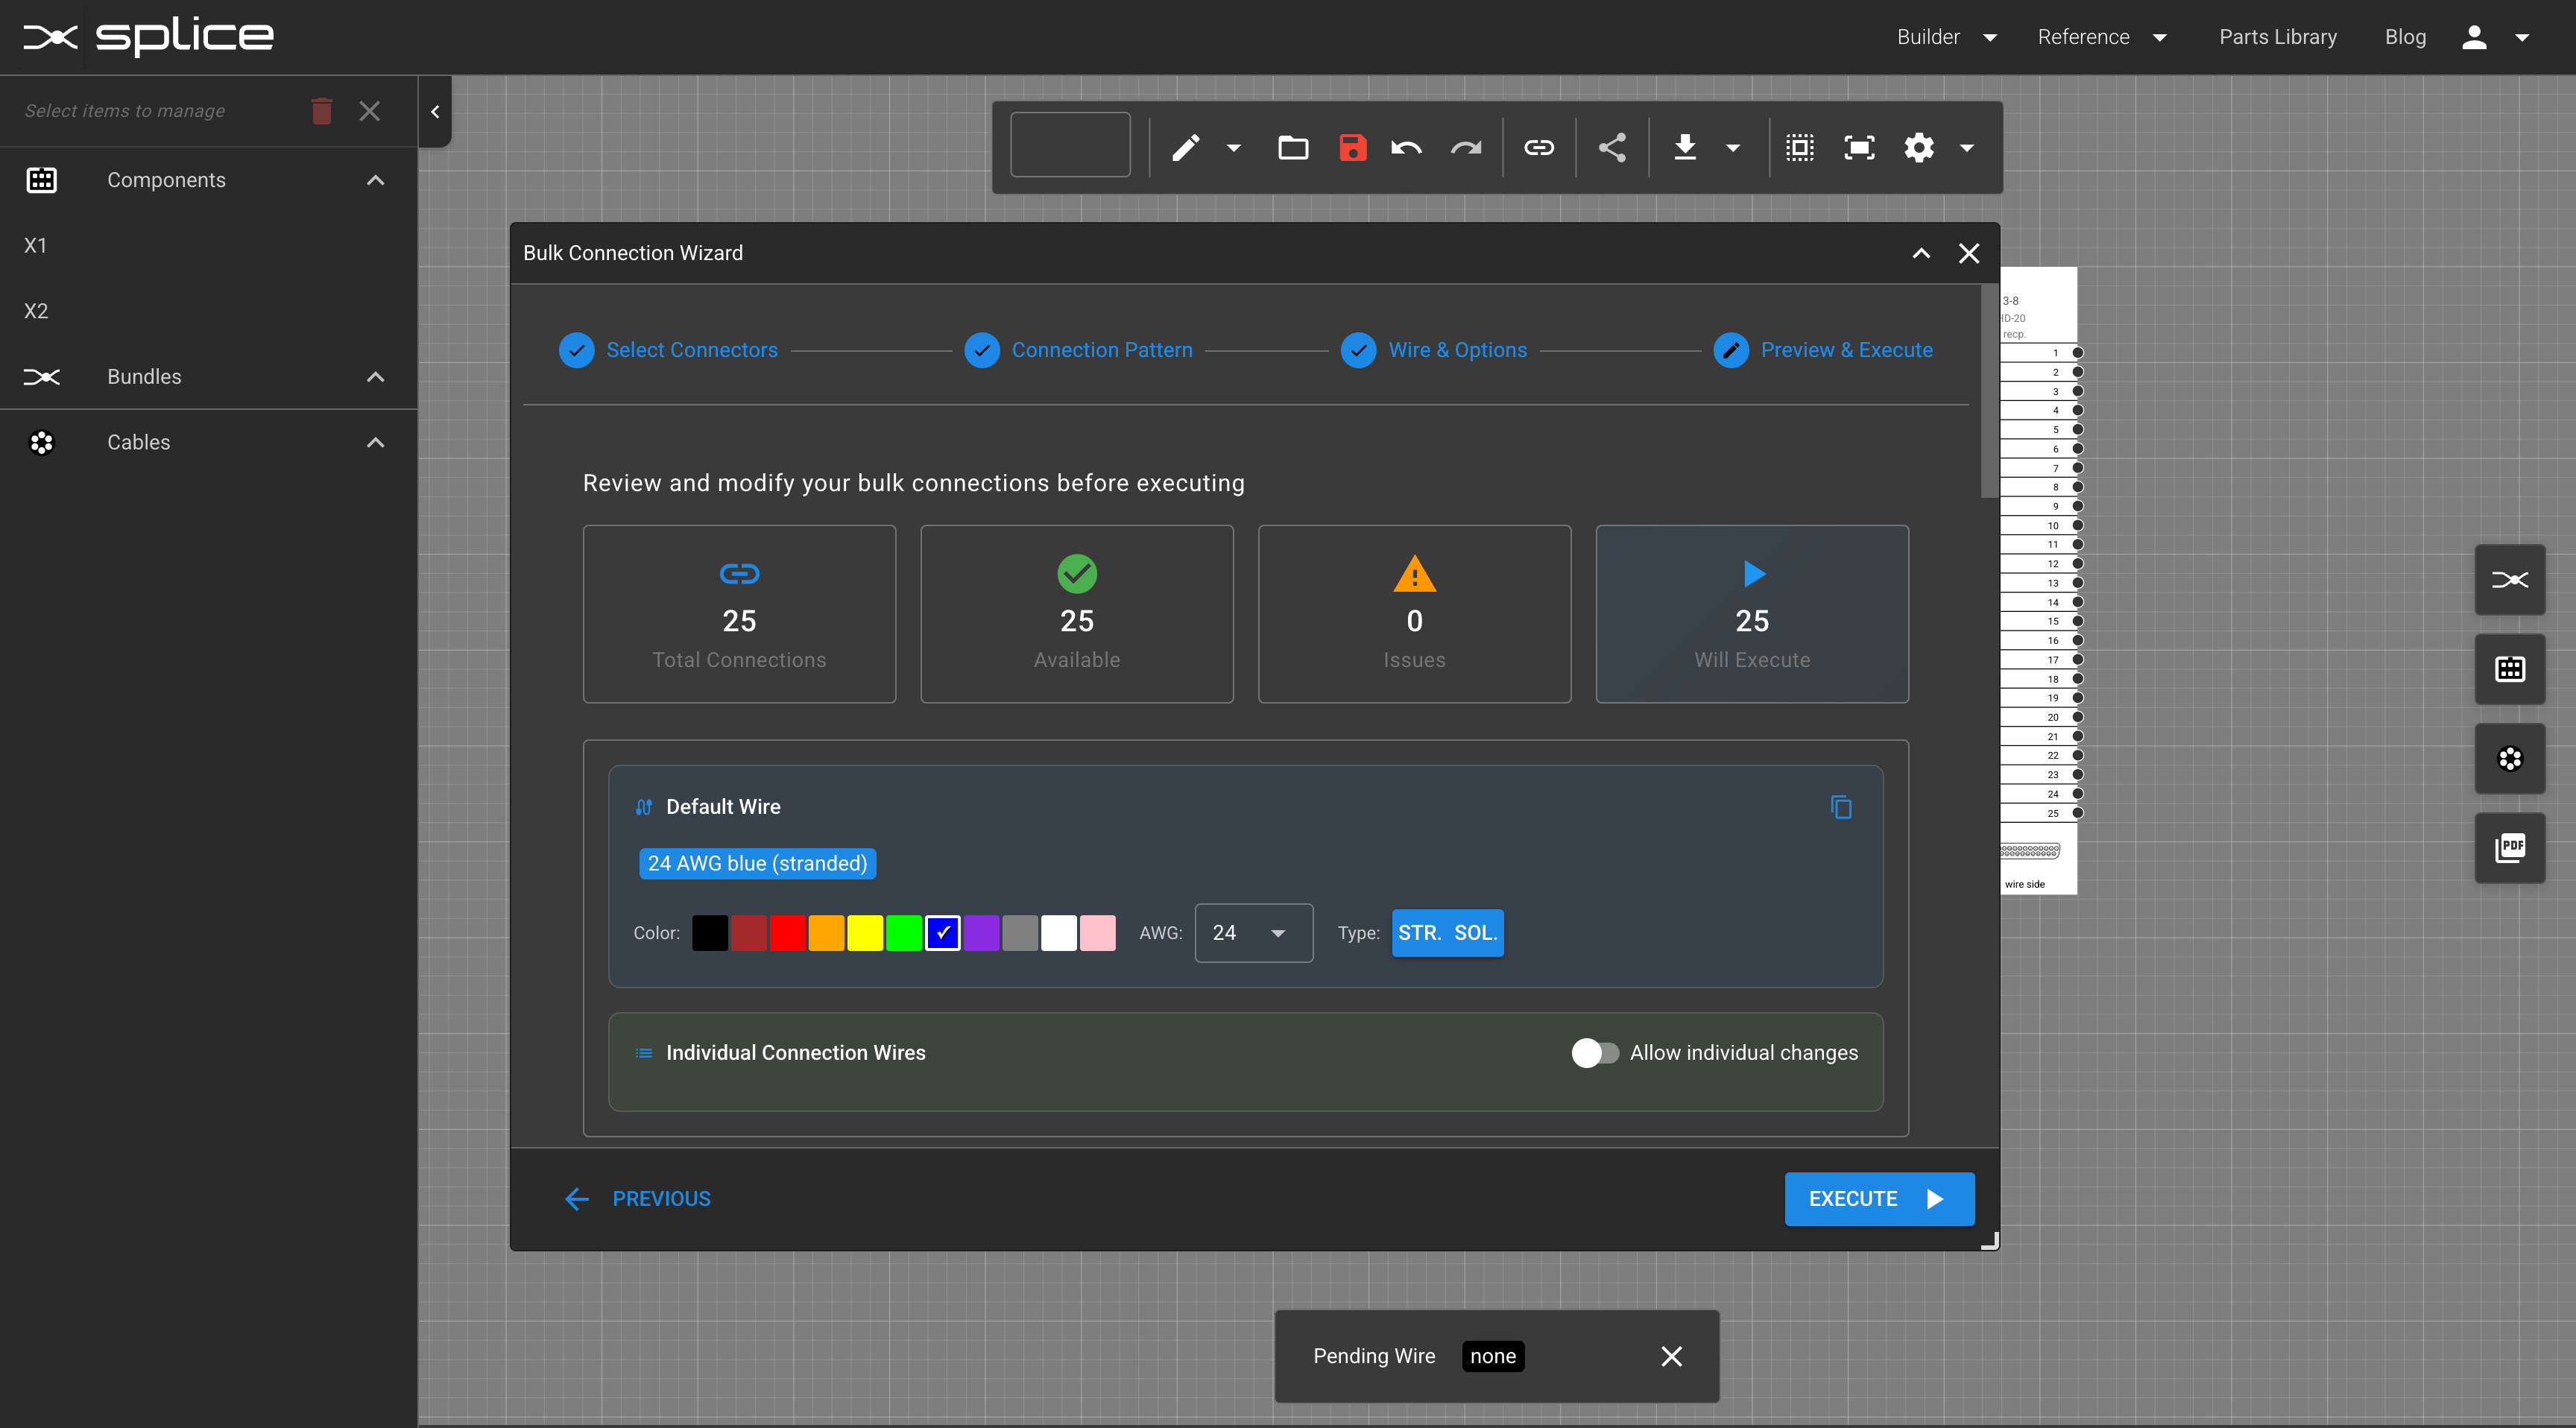Image resolution: width=2576 pixels, height=1428 pixels.
Task: Toggle the STR. wire type option
Action: click(x=1419, y=932)
